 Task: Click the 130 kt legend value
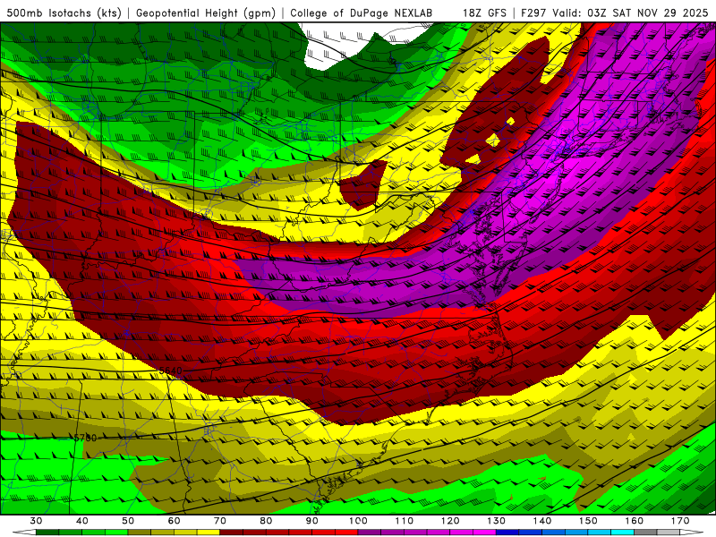[497, 521]
